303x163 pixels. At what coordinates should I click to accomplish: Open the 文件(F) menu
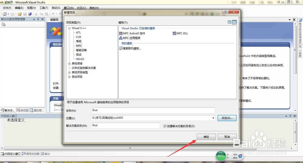click(7, 8)
